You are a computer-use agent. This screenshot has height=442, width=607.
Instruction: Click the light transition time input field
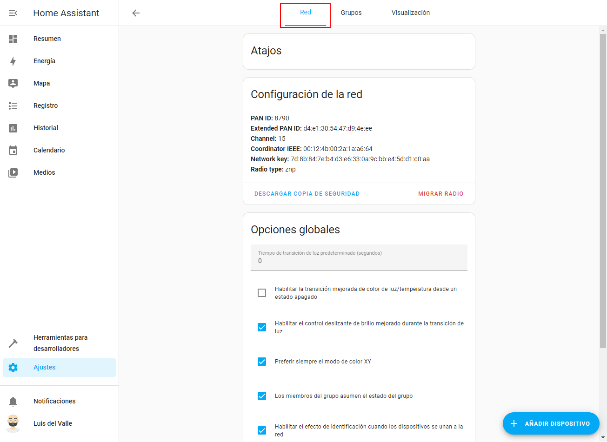click(x=359, y=258)
